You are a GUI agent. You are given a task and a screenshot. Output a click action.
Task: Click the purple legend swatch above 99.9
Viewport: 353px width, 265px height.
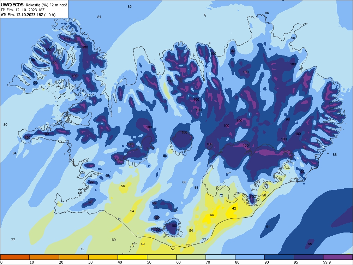click(338, 257)
